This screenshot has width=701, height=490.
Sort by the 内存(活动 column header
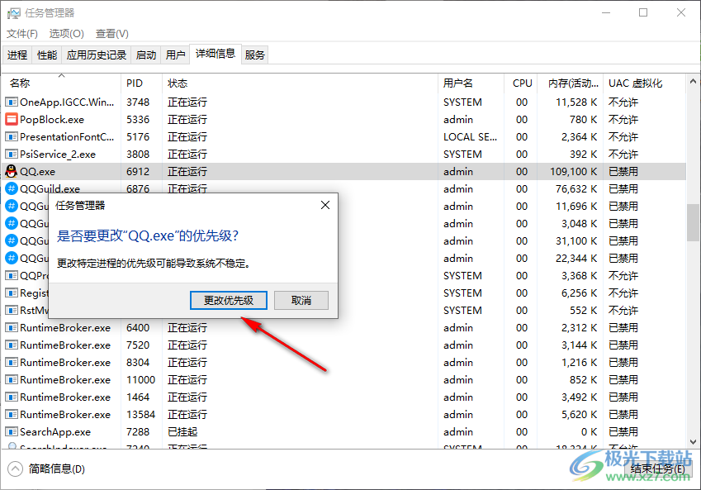click(x=571, y=83)
